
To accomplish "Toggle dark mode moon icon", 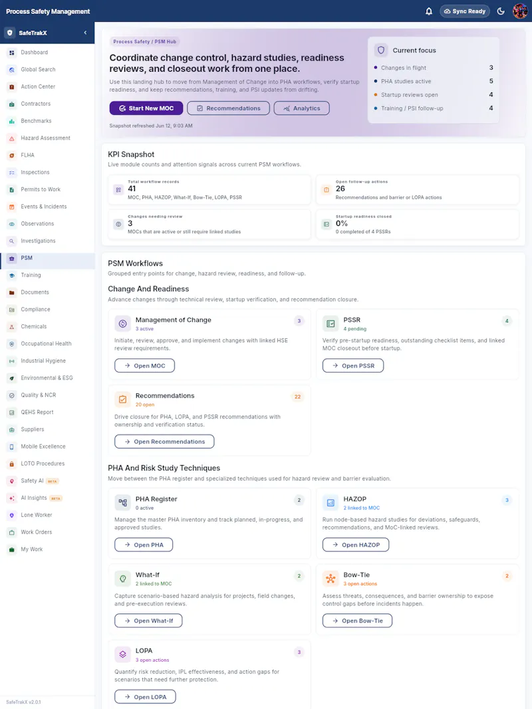I will 501,11.
